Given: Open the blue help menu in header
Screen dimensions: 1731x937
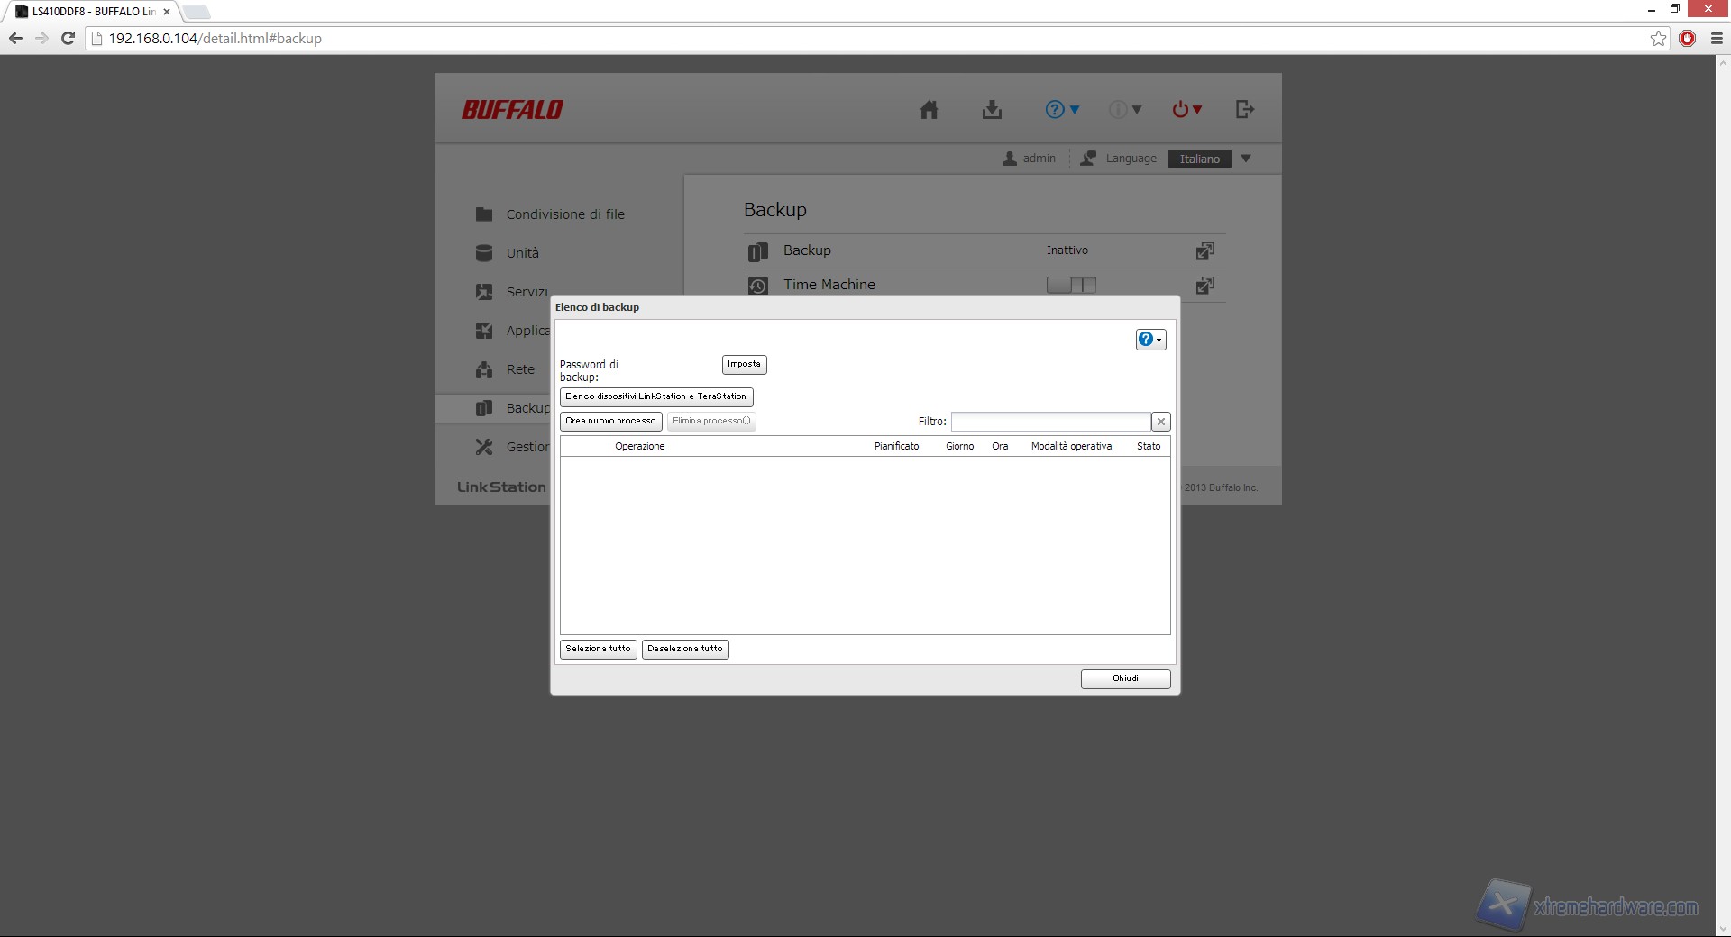Looking at the screenshot, I should click(x=1061, y=110).
